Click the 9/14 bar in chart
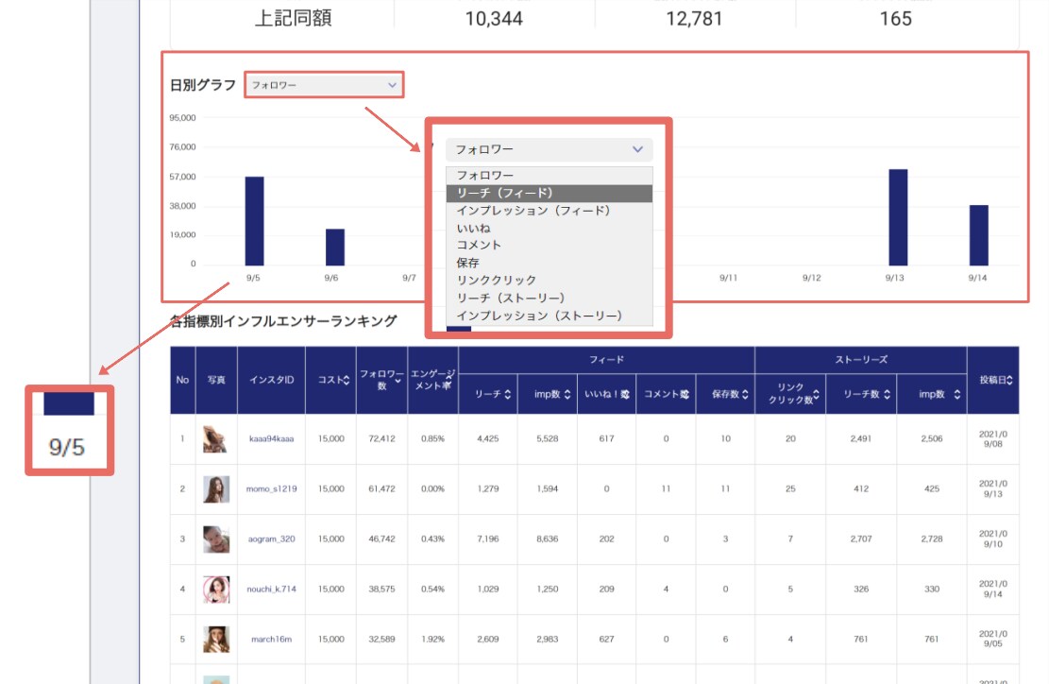Viewport: 1049px width, 684px height. [x=979, y=235]
